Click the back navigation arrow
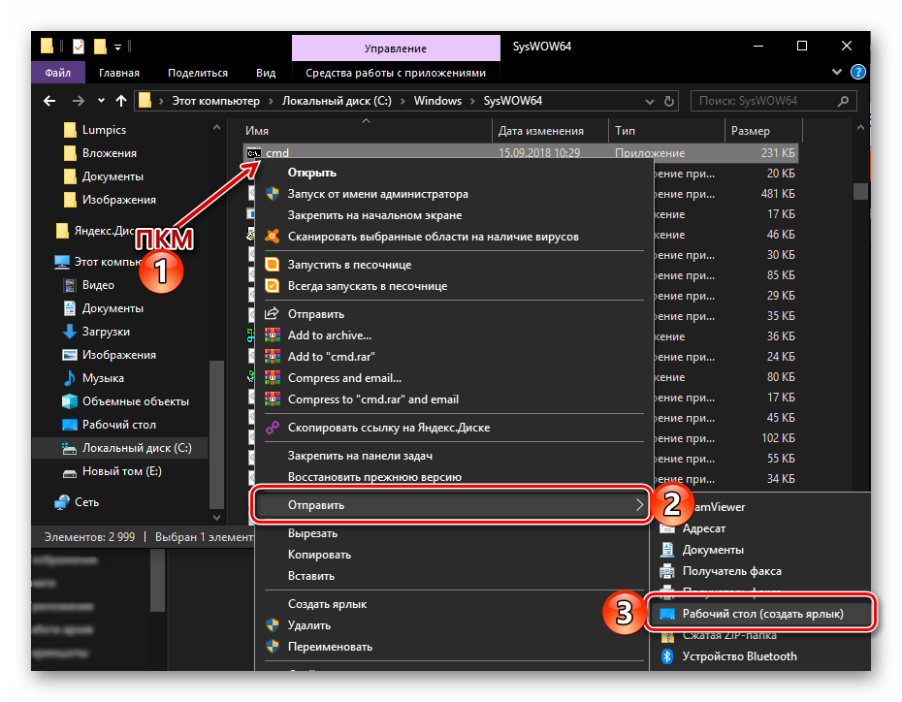The width and height of the screenshot is (902, 702). point(49,101)
